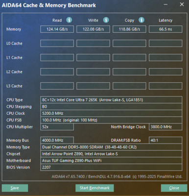Viewport: 189px width, 196px height.
Task: Click the Read info icon
Action: tap(69, 20)
